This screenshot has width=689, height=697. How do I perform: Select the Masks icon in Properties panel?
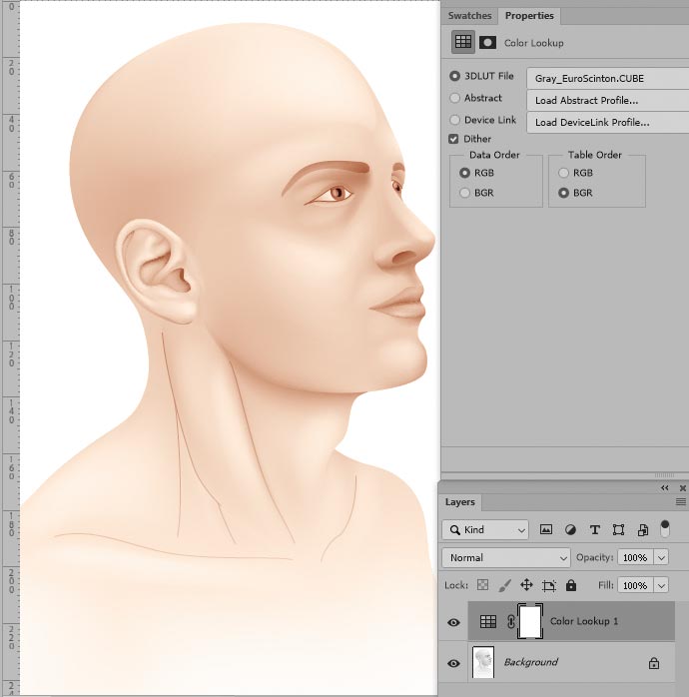click(x=488, y=42)
